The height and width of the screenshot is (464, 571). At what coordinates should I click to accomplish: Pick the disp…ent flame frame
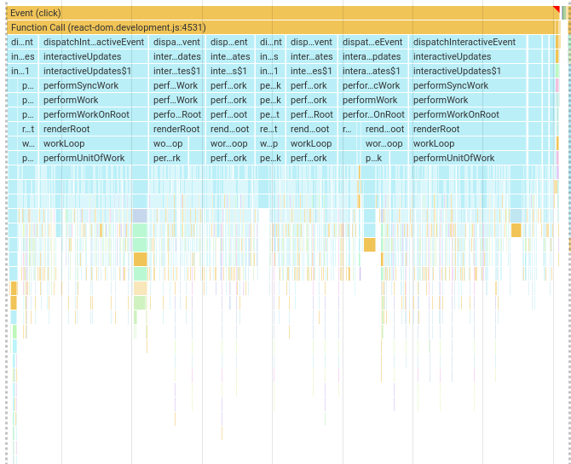[x=230, y=42]
